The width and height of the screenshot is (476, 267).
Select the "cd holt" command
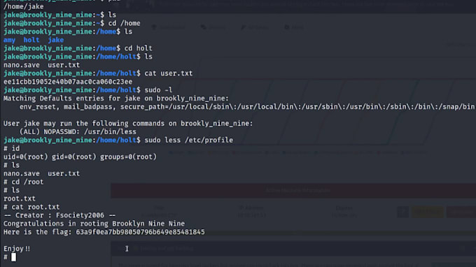click(138, 48)
